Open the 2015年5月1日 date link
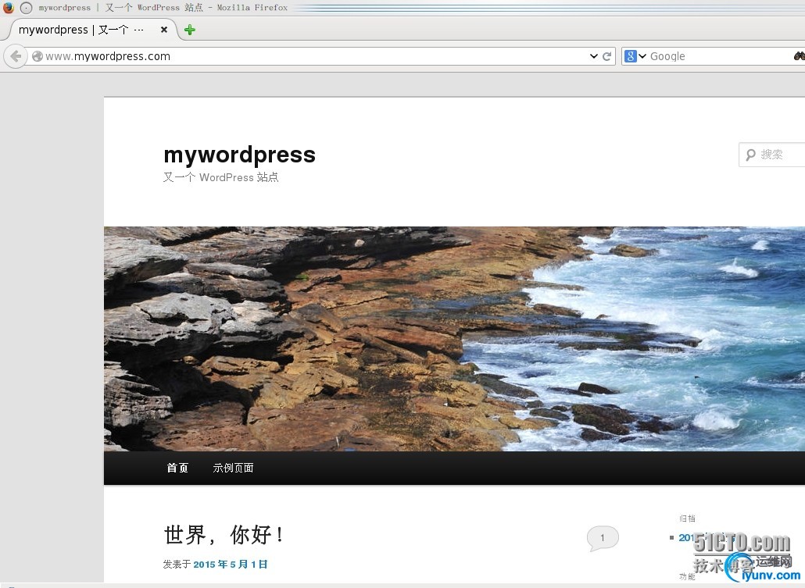Screen dimensions: 805x588 tap(231, 565)
